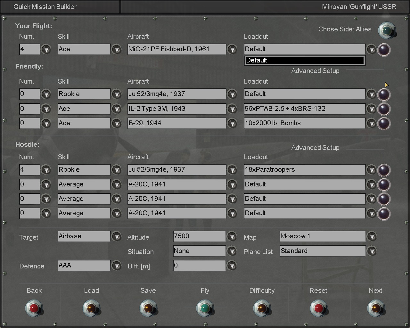Expand aircraft arrow on Hostile Ju 52 row

coord(232,170)
